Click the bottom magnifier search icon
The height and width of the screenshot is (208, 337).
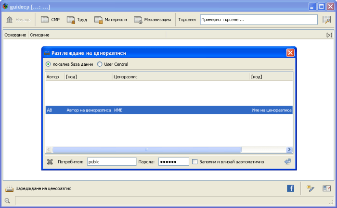(x=7, y=201)
